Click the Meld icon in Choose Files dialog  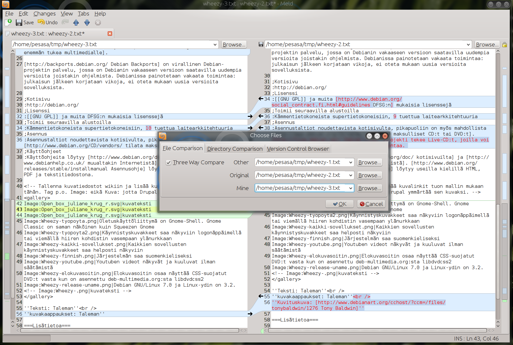pyautogui.click(x=163, y=136)
